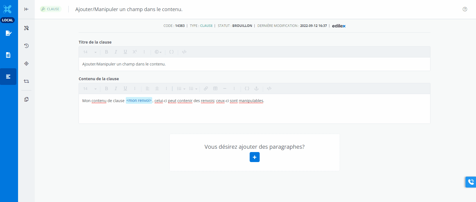Click the target crosshair sidebar icon
476x202 pixels.
coord(26,64)
